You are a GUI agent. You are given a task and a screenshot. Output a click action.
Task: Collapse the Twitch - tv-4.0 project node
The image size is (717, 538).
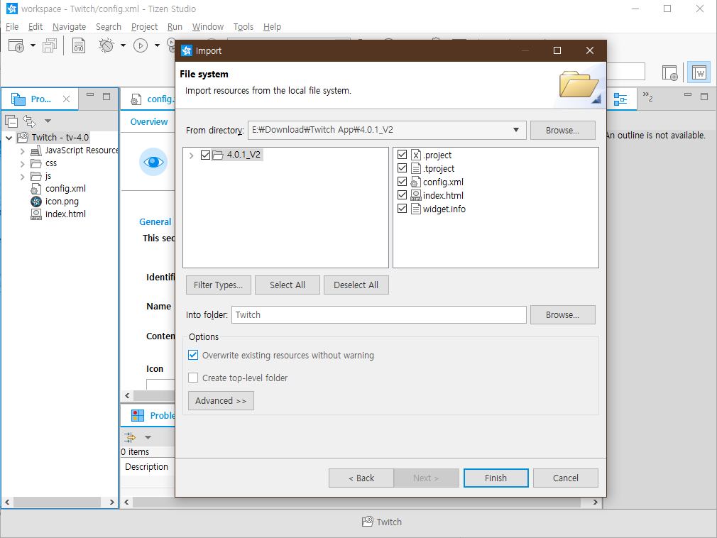[9, 138]
